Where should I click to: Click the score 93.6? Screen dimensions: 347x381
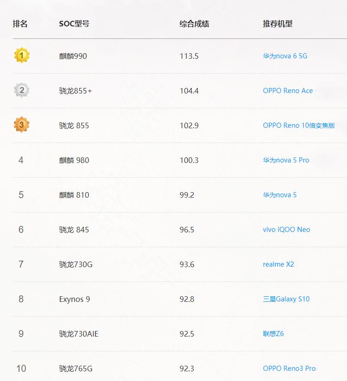click(x=187, y=264)
